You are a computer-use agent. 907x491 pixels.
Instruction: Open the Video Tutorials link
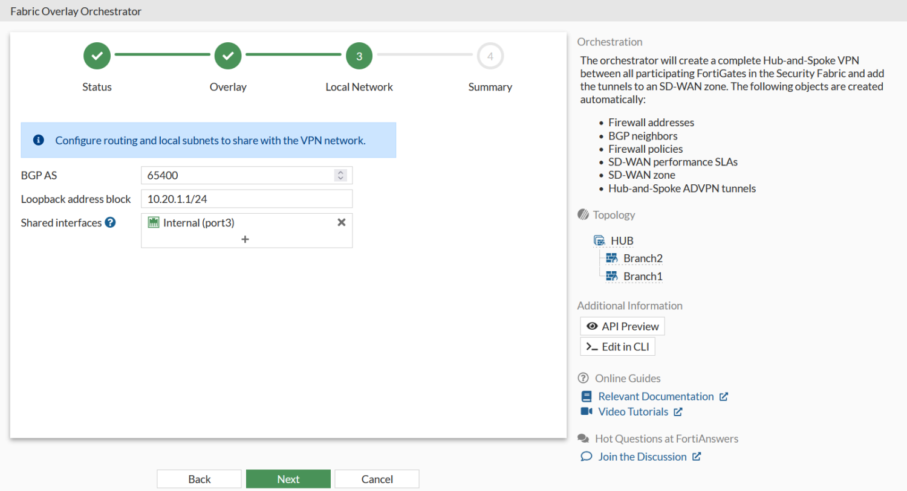[x=632, y=412]
